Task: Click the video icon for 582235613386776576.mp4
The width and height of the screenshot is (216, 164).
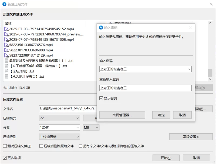Action: (6, 45)
